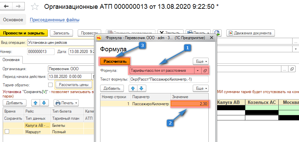This screenshot has width=299, height=142.
Task: Open the selection icon beside the Формула field
Action: (205, 70)
